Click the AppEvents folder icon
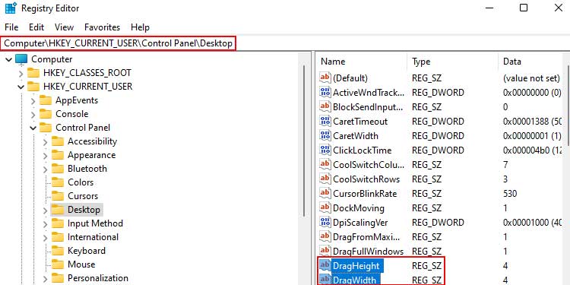Screen dimensions: 570x285 click(x=46, y=100)
